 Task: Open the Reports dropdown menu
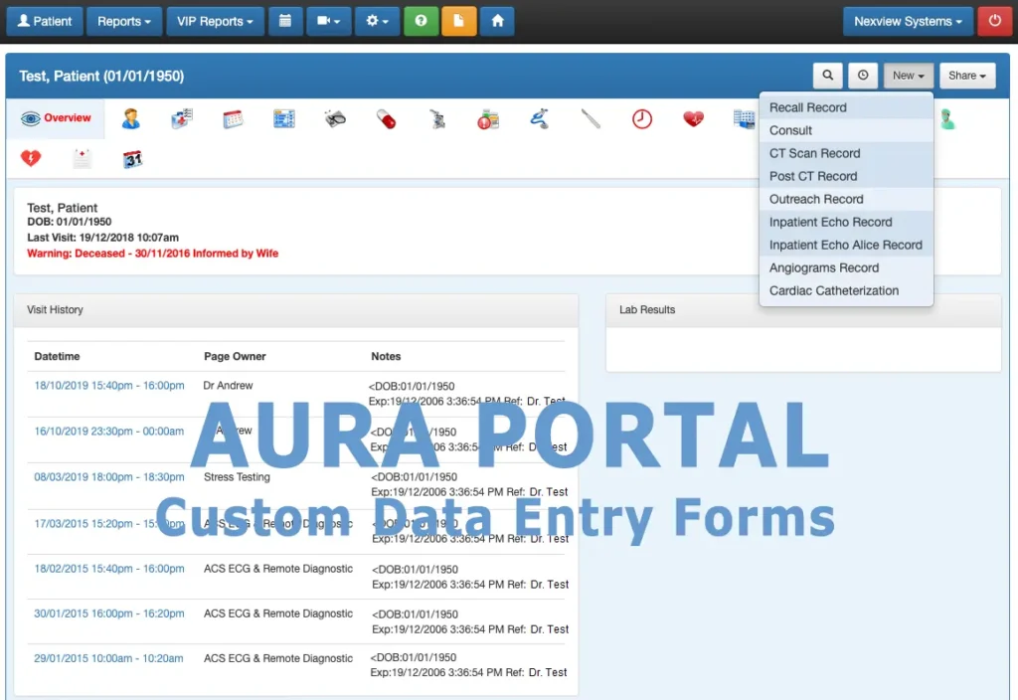(x=124, y=21)
